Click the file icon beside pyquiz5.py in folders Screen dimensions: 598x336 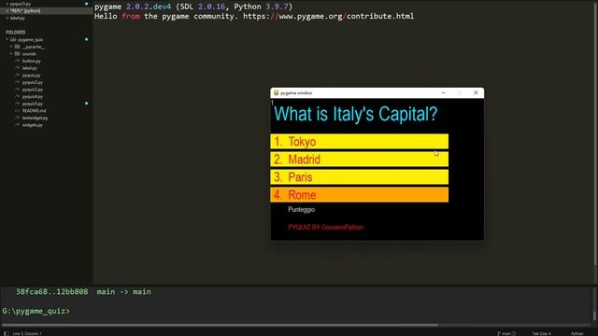17,104
